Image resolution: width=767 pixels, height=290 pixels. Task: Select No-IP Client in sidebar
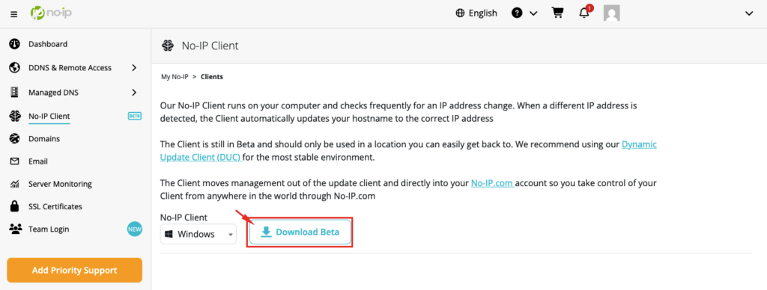(49, 116)
